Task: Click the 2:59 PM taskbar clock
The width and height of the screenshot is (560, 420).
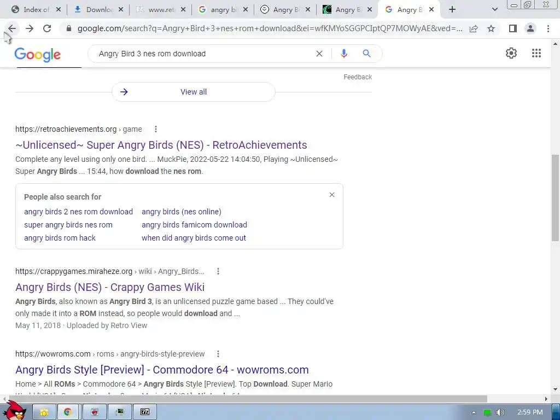Action: [530, 412]
